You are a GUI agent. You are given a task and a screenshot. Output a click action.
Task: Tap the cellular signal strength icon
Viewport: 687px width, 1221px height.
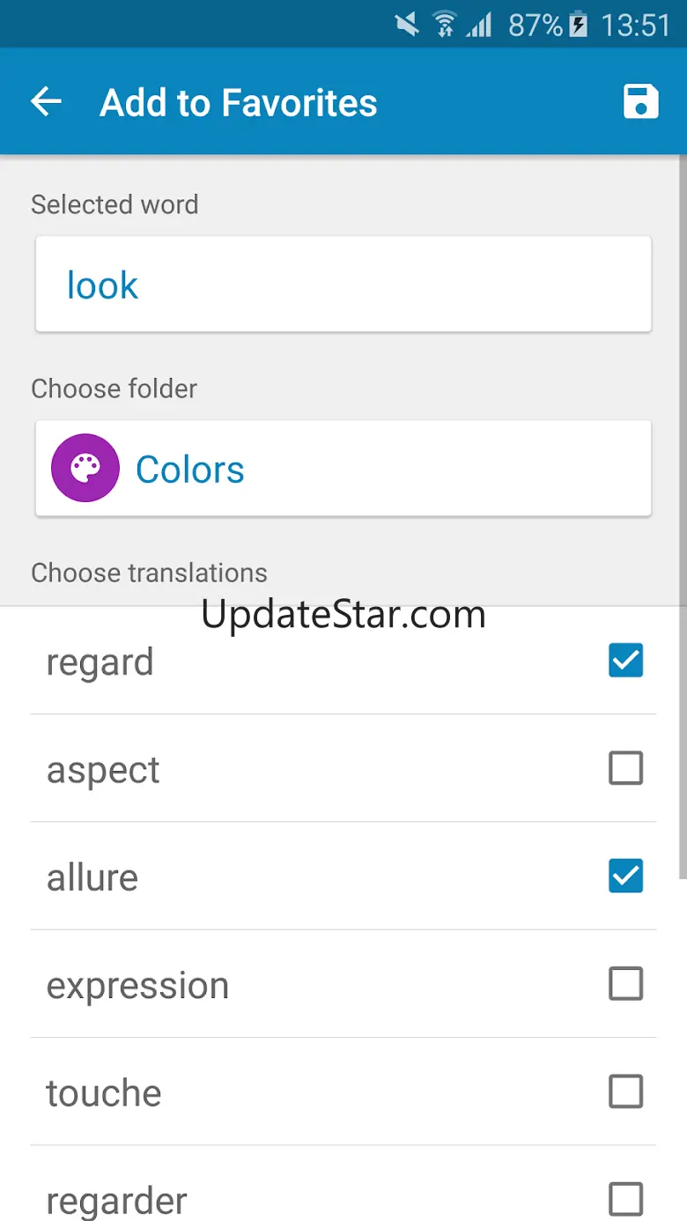478,24
